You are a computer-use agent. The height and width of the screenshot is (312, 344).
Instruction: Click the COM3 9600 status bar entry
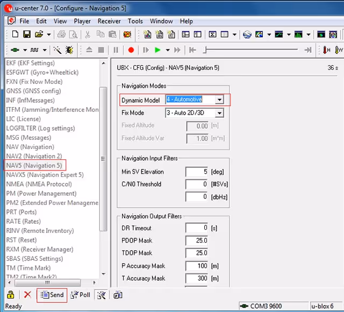274,306
